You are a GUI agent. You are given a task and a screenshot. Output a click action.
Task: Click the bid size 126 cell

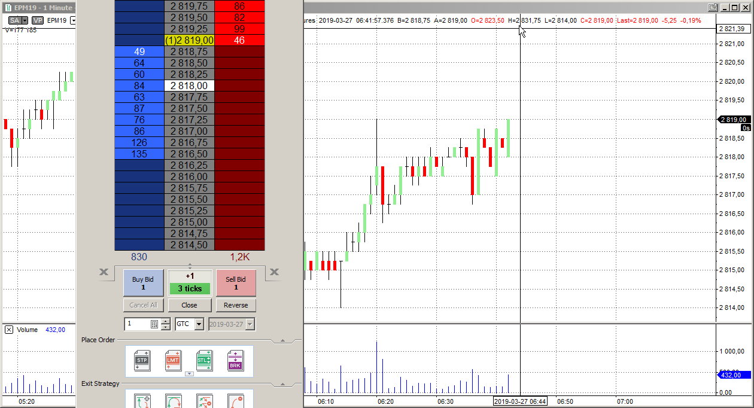coord(139,142)
